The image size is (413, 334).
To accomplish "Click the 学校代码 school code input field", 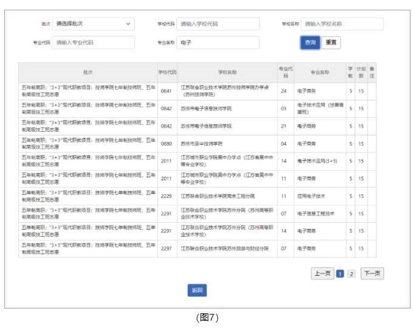I will (x=218, y=24).
